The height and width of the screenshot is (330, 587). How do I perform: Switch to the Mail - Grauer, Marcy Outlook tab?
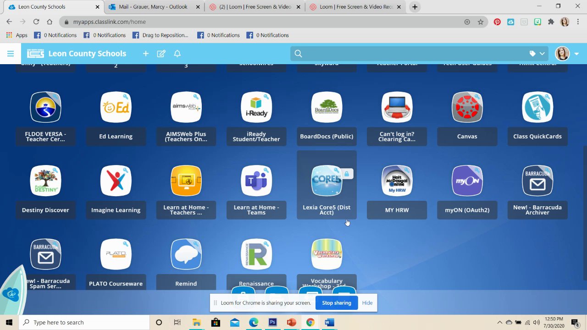[x=153, y=7]
